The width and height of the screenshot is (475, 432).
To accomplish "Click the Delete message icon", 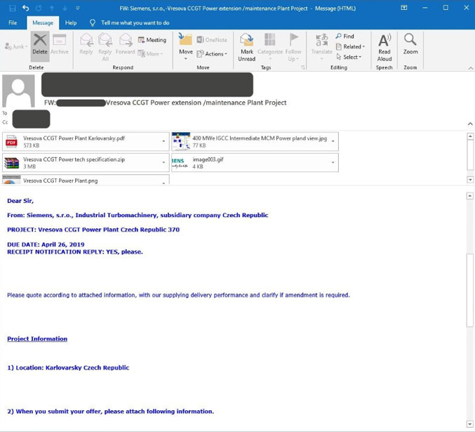I will 40,40.
